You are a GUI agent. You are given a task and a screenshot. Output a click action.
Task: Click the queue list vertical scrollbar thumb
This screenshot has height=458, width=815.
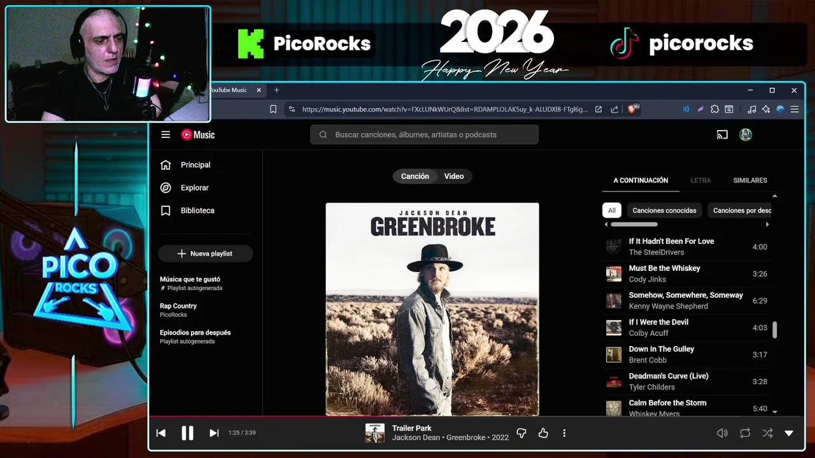(x=775, y=330)
